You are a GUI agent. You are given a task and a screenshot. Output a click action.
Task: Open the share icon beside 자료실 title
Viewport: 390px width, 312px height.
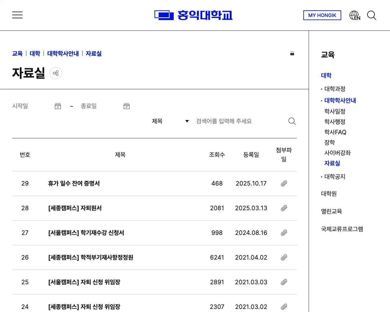[x=56, y=73]
